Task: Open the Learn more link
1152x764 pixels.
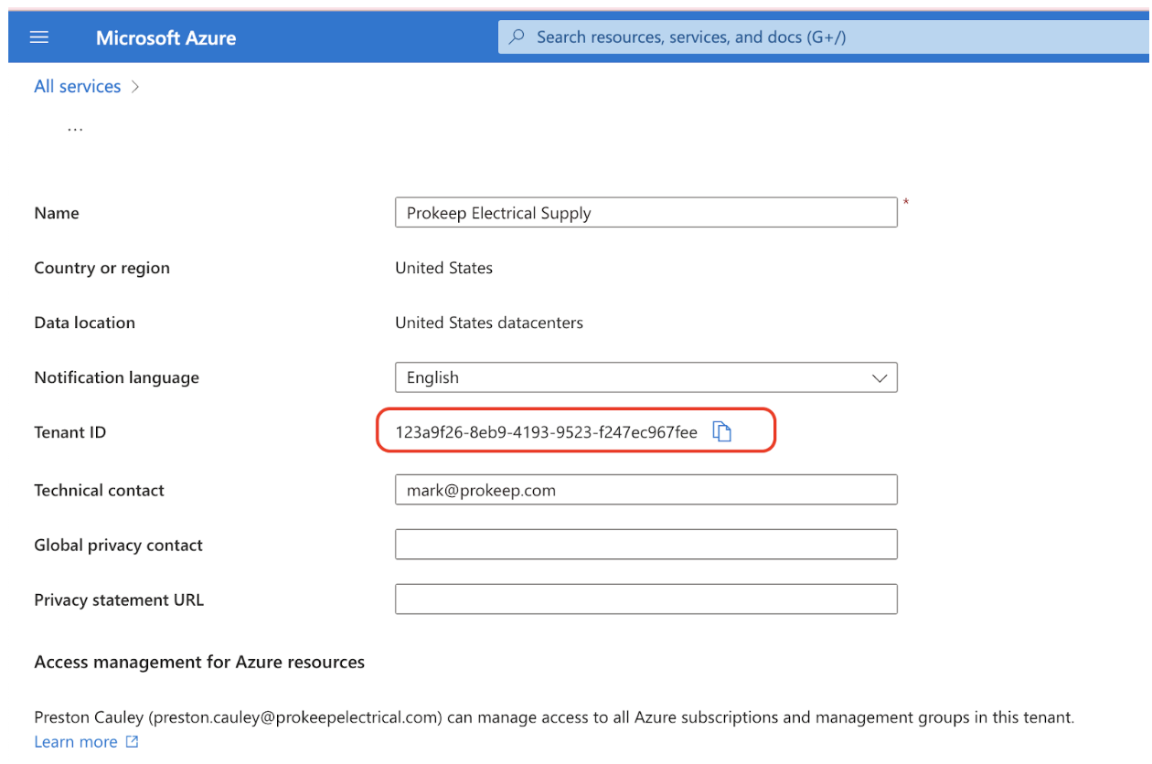Action: [75, 741]
